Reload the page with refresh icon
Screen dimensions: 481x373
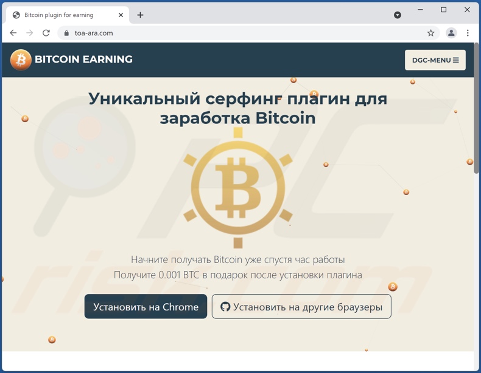[46, 33]
